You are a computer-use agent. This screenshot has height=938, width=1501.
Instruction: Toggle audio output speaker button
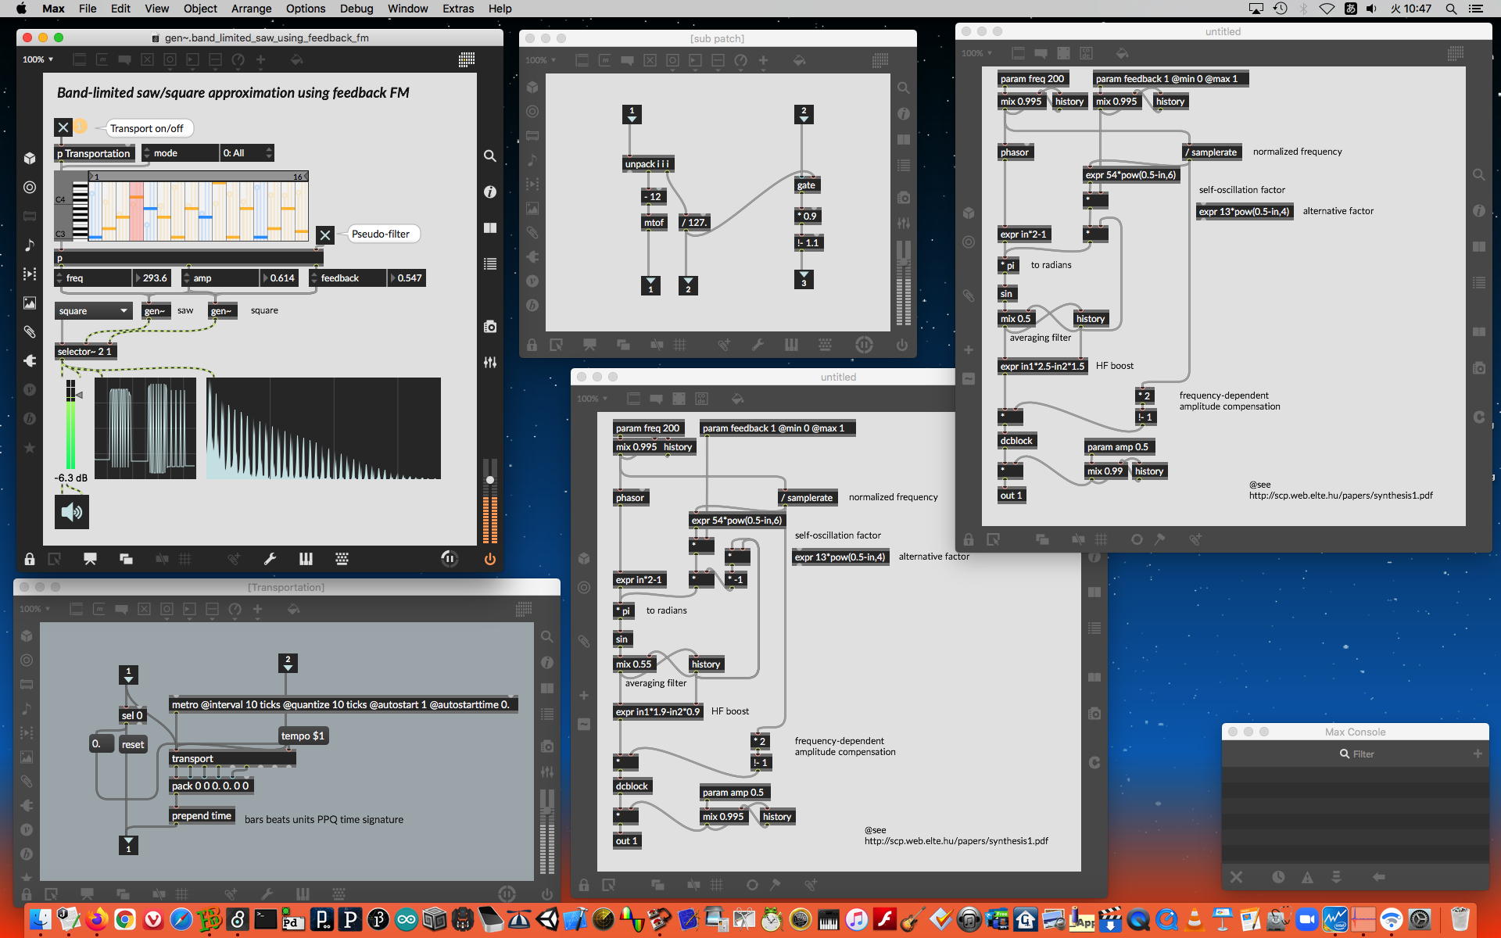tap(72, 512)
